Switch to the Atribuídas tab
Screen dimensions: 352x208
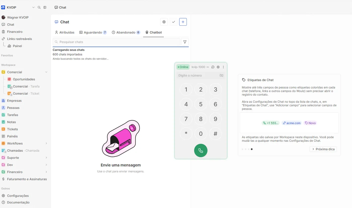click(x=65, y=32)
